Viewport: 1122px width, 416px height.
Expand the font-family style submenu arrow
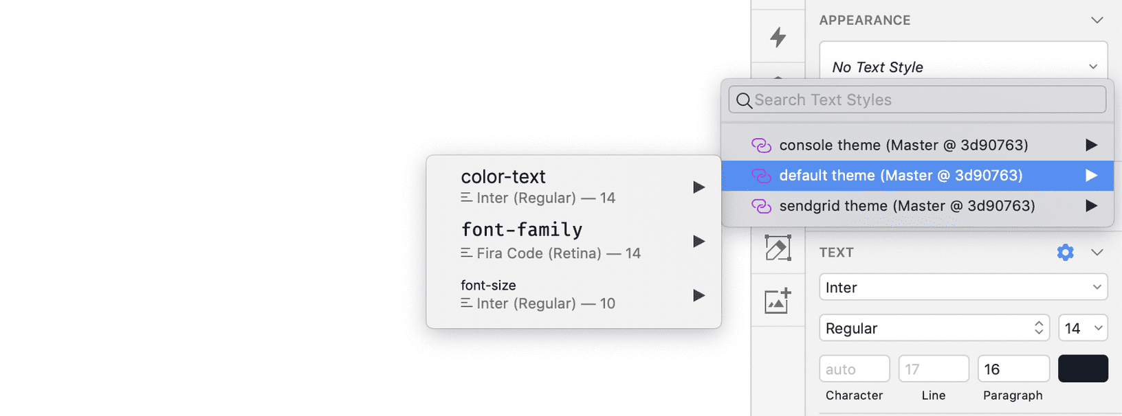pos(698,241)
